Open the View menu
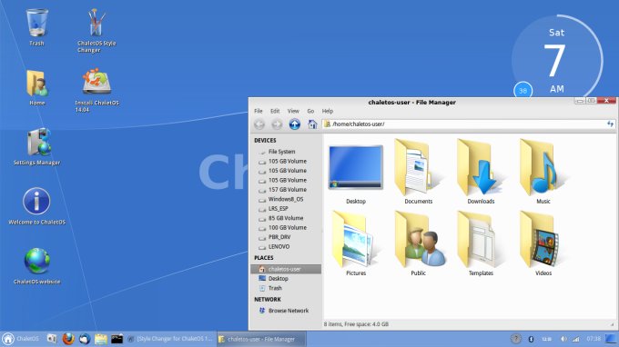 293,111
